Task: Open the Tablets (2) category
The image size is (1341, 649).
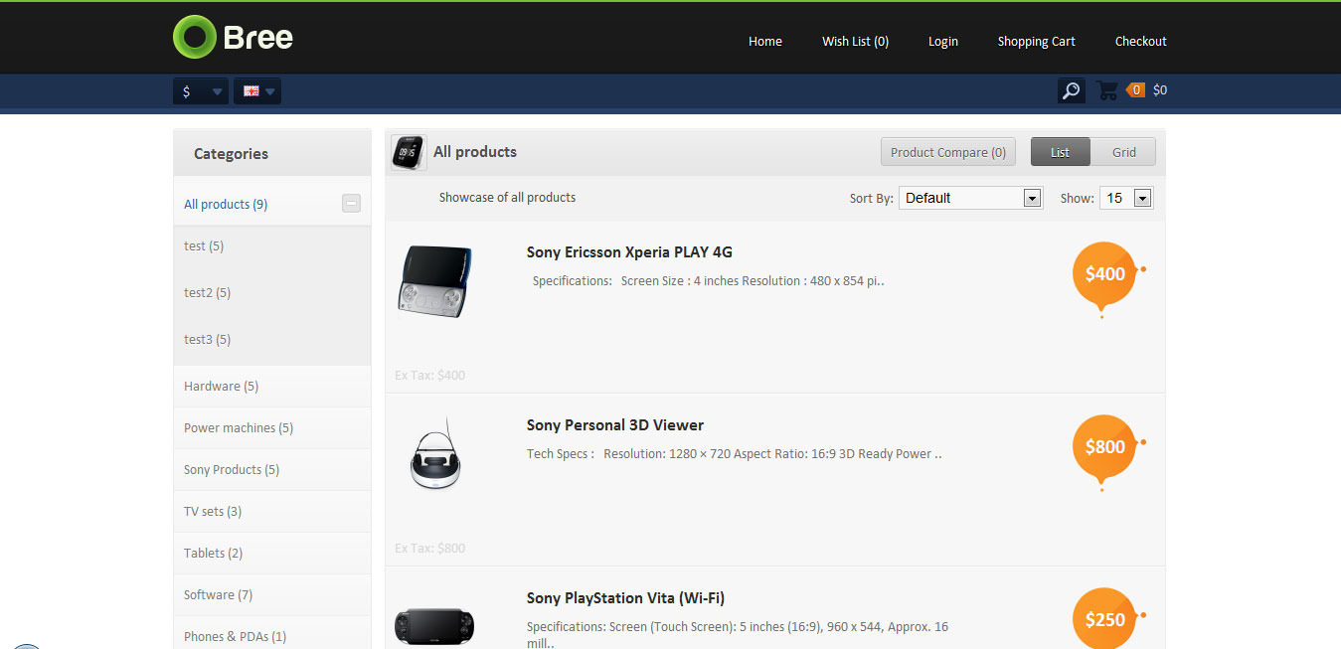Action: (x=213, y=554)
